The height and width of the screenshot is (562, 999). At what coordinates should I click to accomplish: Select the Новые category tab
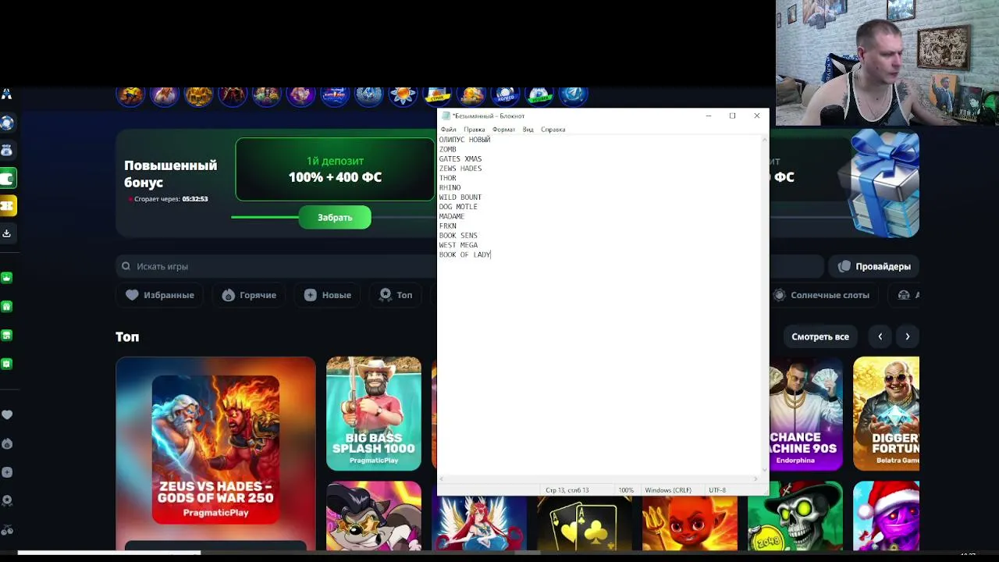tap(327, 295)
